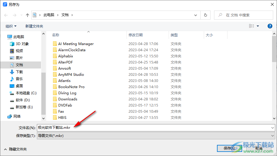277x156 pixels.
Task: Click the search box for 文档
Action: click(x=244, y=15)
